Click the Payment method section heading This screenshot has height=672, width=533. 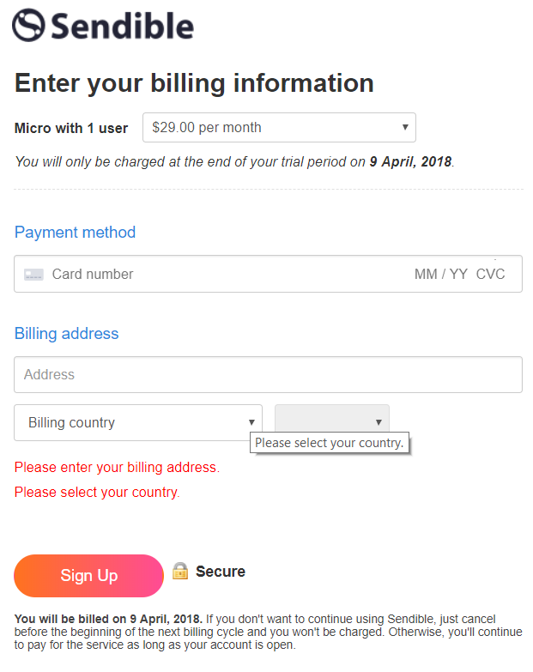point(75,233)
